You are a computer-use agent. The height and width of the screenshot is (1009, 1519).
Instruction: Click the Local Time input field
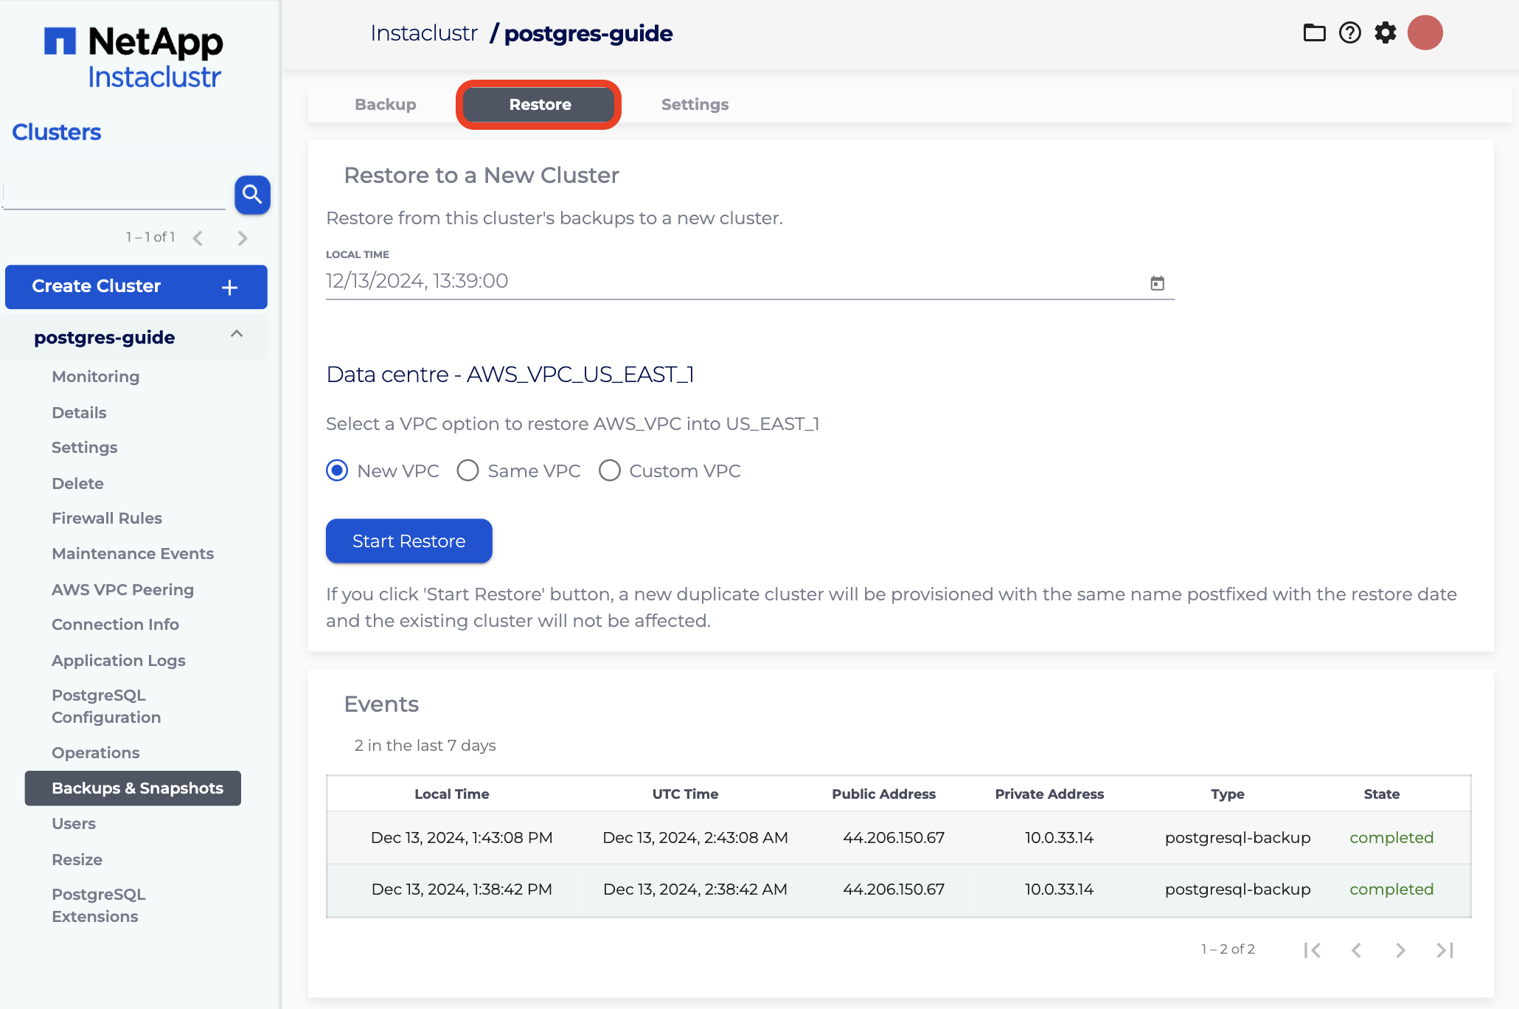pos(730,281)
